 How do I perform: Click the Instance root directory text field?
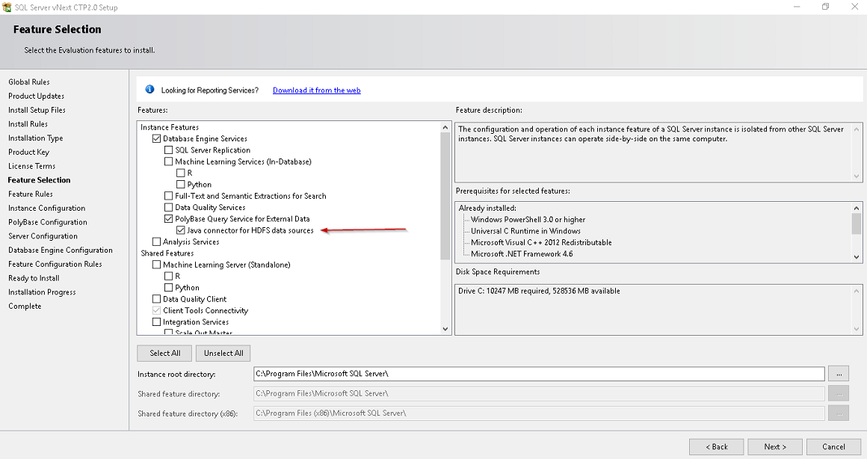538,374
